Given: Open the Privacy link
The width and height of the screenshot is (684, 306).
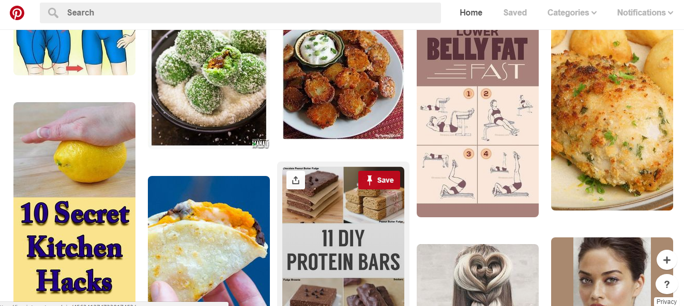Looking at the screenshot, I should click(666, 302).
